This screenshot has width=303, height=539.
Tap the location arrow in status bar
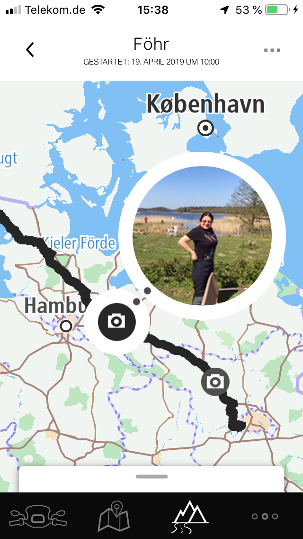click(224, 10)
